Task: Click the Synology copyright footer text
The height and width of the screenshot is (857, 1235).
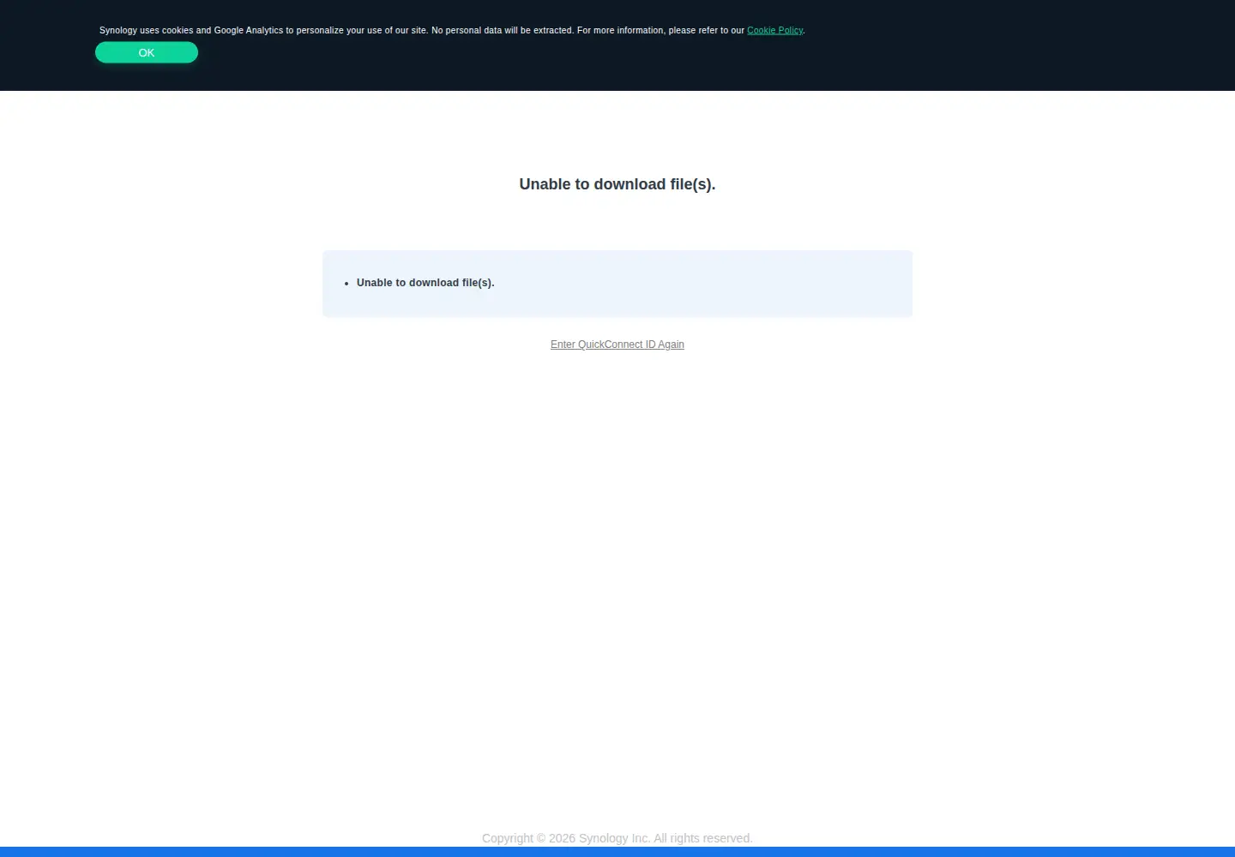Action: coord(617,838)
